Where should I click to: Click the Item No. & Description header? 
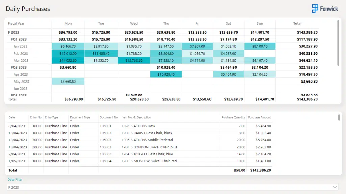tap(136, 118)
